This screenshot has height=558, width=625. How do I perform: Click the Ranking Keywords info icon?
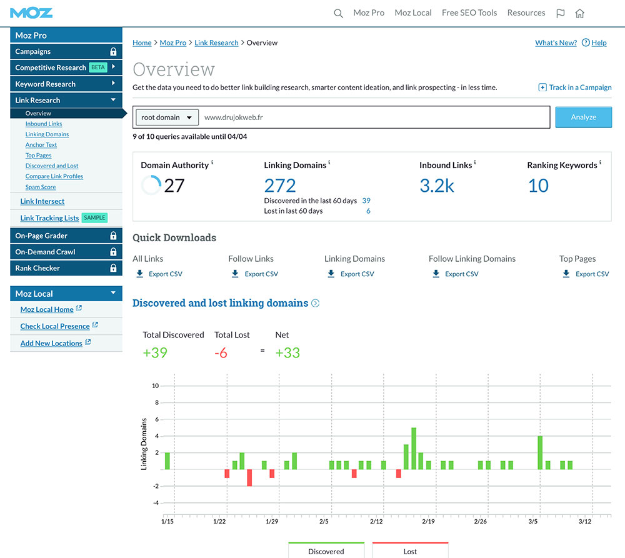600,162
